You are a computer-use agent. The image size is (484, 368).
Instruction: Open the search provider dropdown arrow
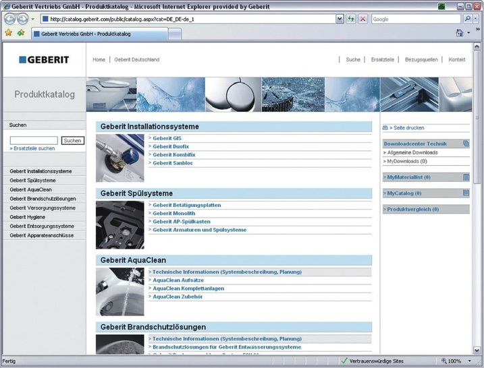coord(477,19)
